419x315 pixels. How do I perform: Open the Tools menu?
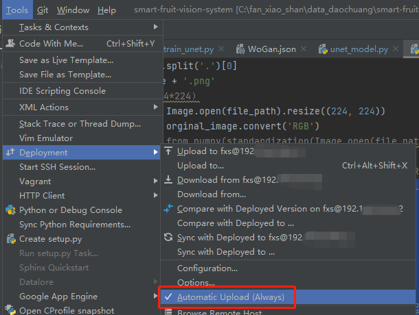pyautogui.click(x=17, y=10)
